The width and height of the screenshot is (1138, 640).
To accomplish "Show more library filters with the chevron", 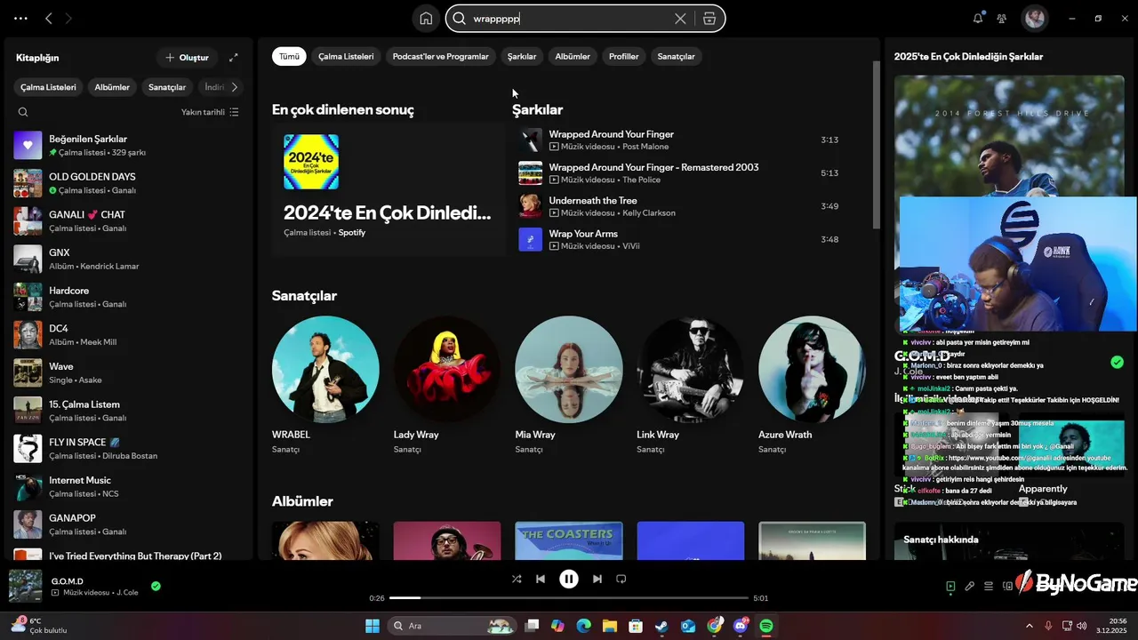I will [x=234, y=87].
